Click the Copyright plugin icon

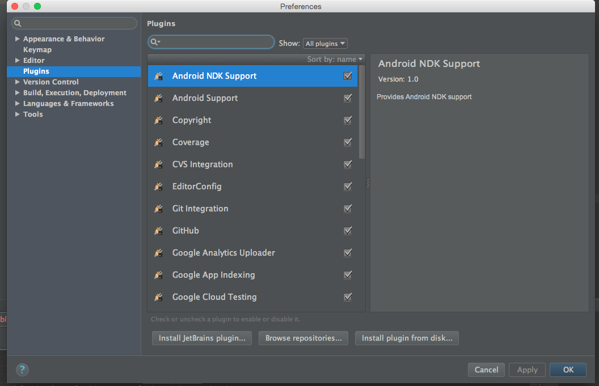coord(159,120)
